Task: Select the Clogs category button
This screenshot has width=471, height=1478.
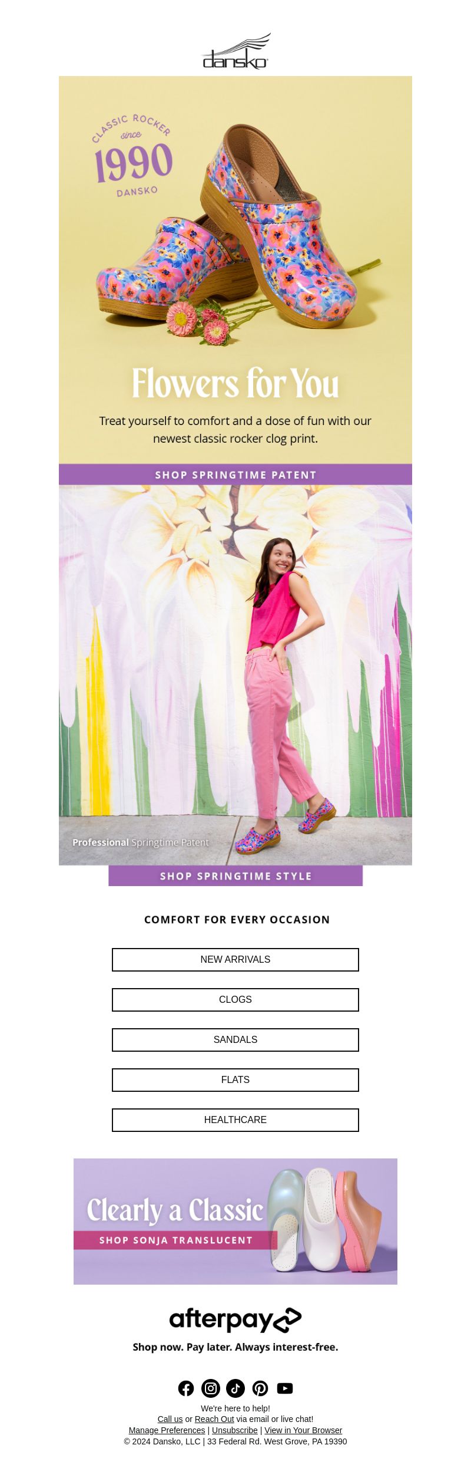Action: (235, 1000)
